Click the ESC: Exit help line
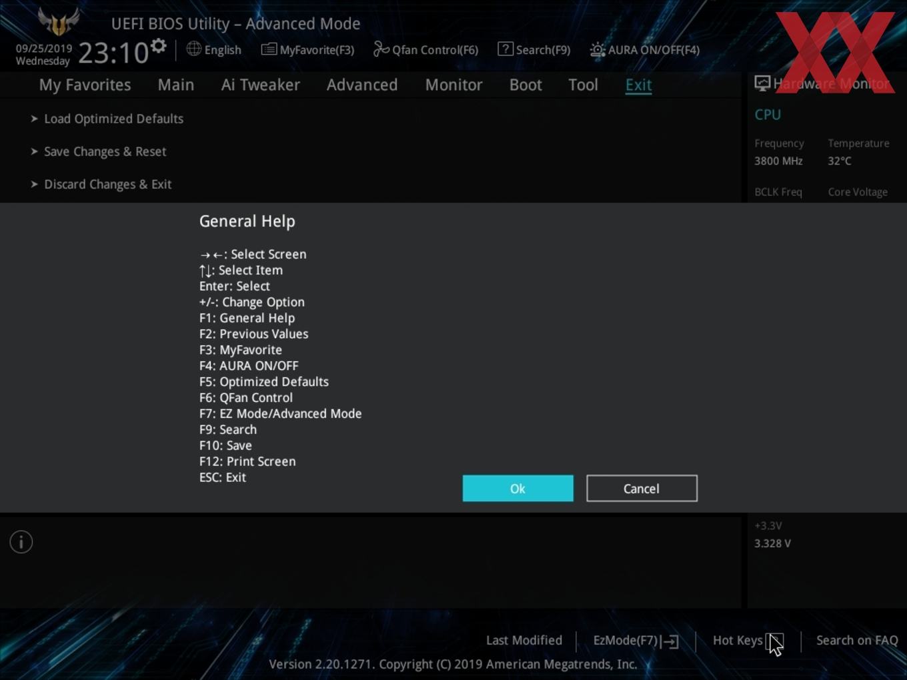The image size is (907, 680). (223, 477)
